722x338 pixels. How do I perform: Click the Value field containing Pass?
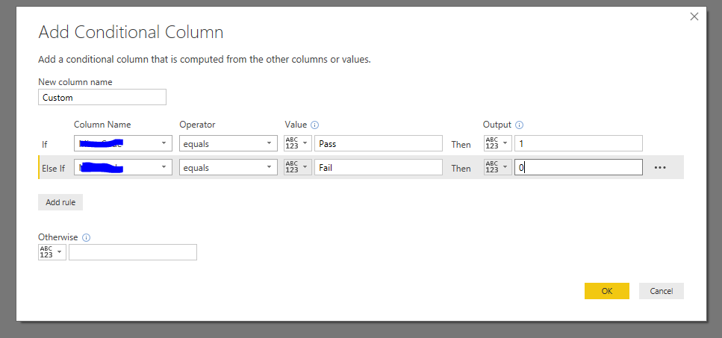click(379, 143)
